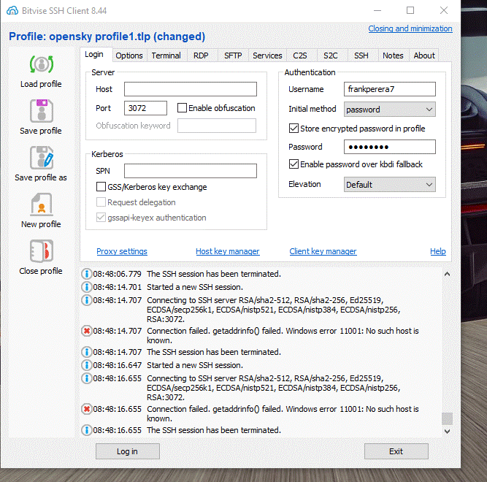Click the Help link
Screen dimensions: 487x482
(438, 251)
